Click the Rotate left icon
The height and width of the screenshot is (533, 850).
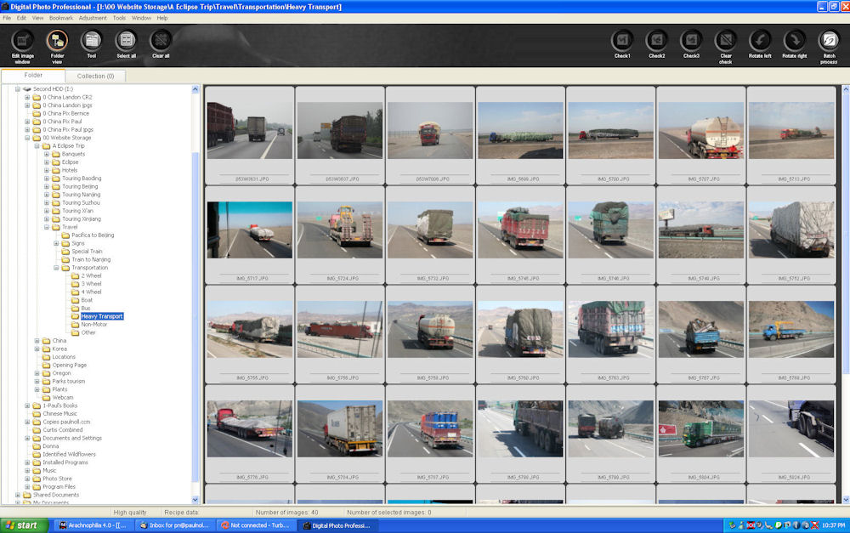[x=760, y=41]
